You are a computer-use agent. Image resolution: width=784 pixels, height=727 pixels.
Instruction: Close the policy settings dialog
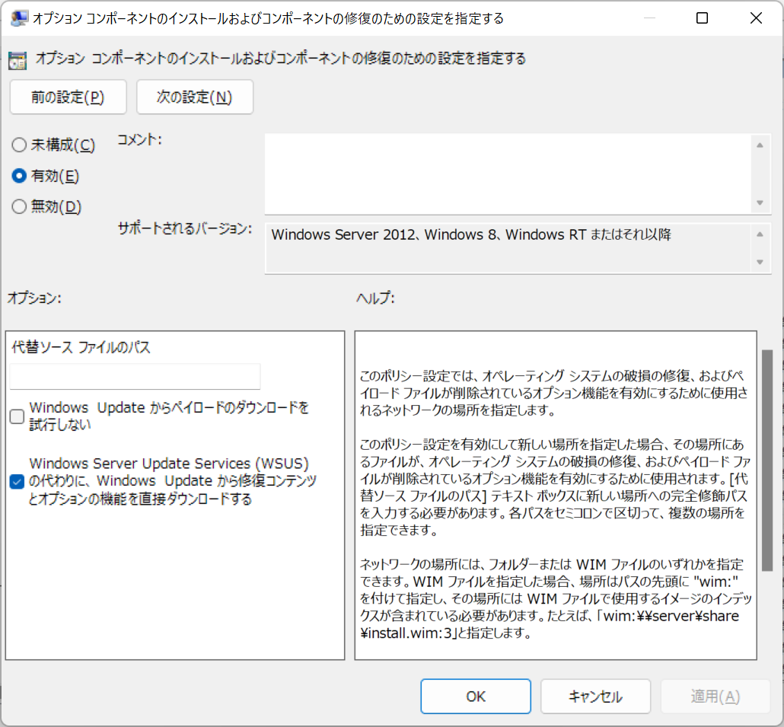tap(756, 18)
